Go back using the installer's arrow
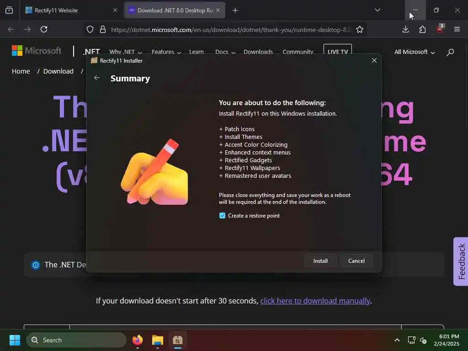The image size is (468, 351). coord(97,78)
